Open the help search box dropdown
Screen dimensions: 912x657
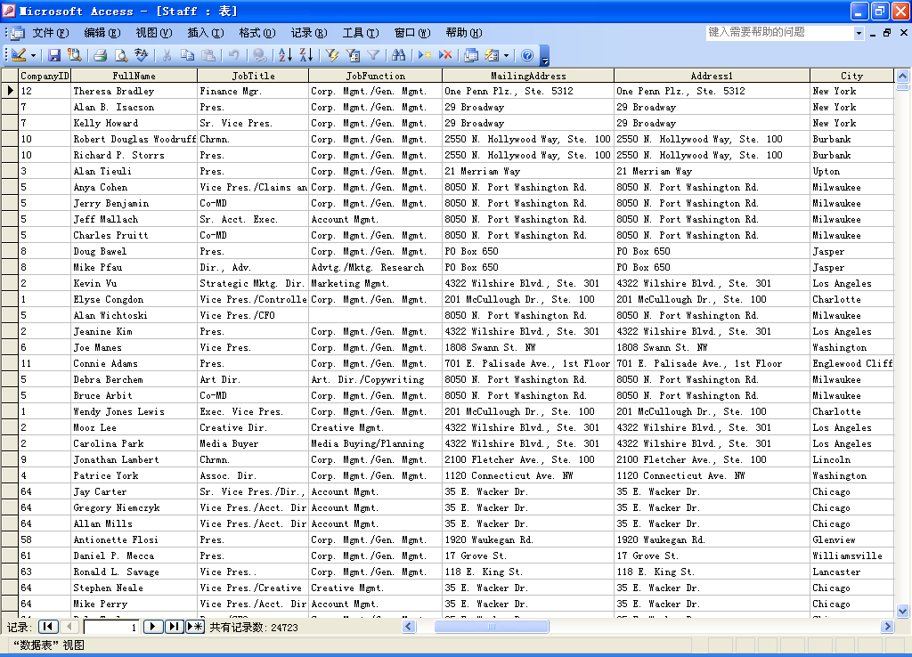(859, 33)
